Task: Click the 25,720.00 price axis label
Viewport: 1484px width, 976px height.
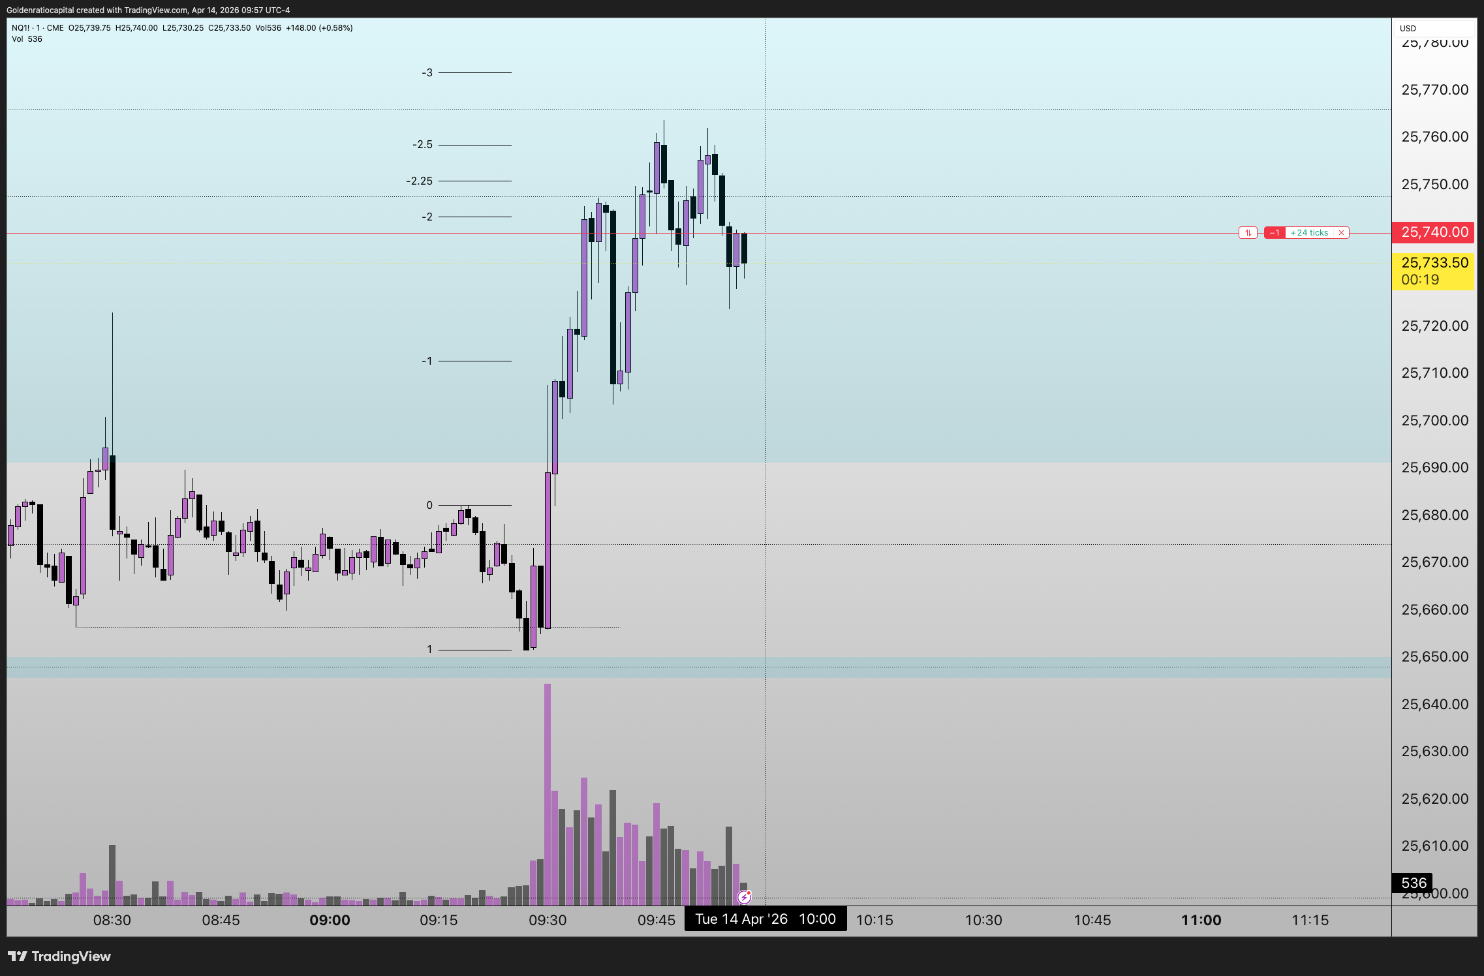Action: (x=1435, y=326)
